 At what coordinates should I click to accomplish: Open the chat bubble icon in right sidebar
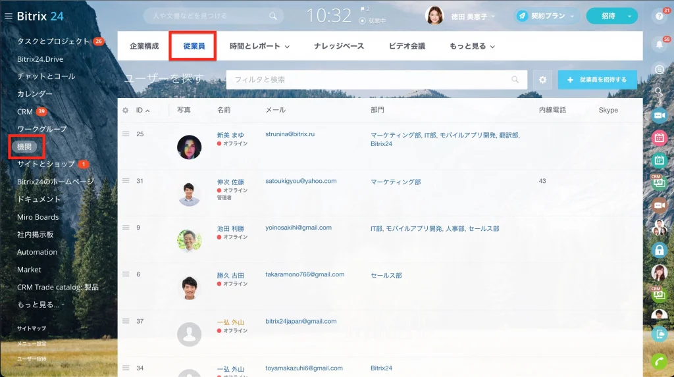[659, 70]
